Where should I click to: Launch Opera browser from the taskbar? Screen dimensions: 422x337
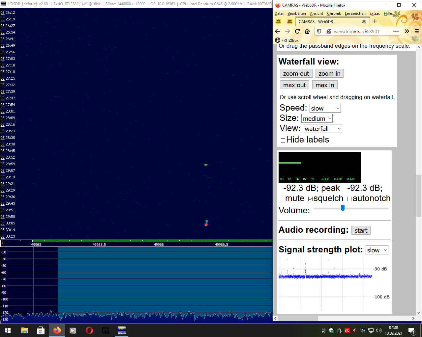89,330
